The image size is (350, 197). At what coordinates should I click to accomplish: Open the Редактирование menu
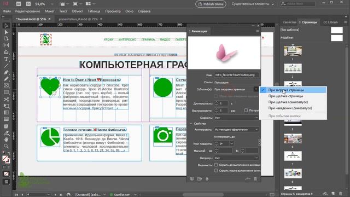click(x=28, y=11)
